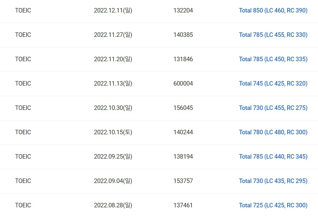
Task: Click registration number 132204
Action: click(x=183, y=11)
